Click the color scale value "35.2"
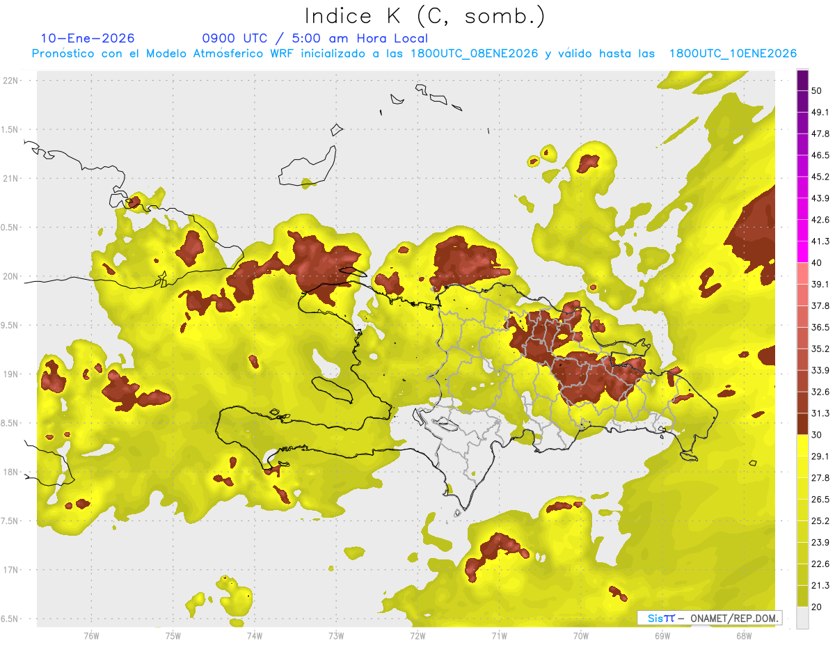Image resolution: width=835 pixels, height=645 pixels. tap(820, 349)
